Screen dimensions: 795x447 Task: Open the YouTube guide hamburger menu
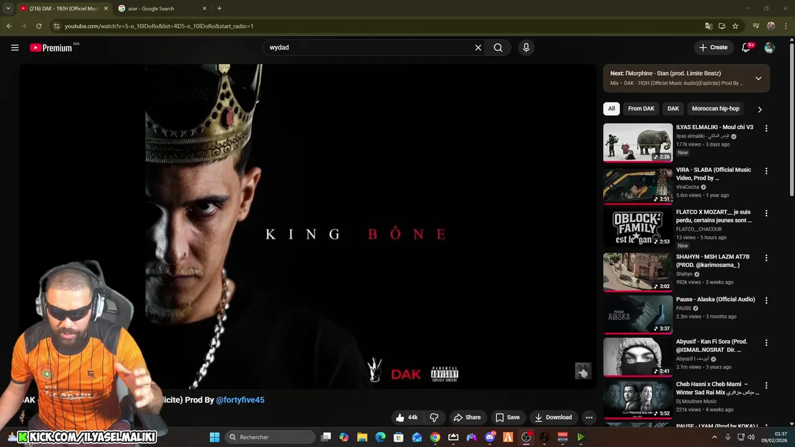pos(15,47)
